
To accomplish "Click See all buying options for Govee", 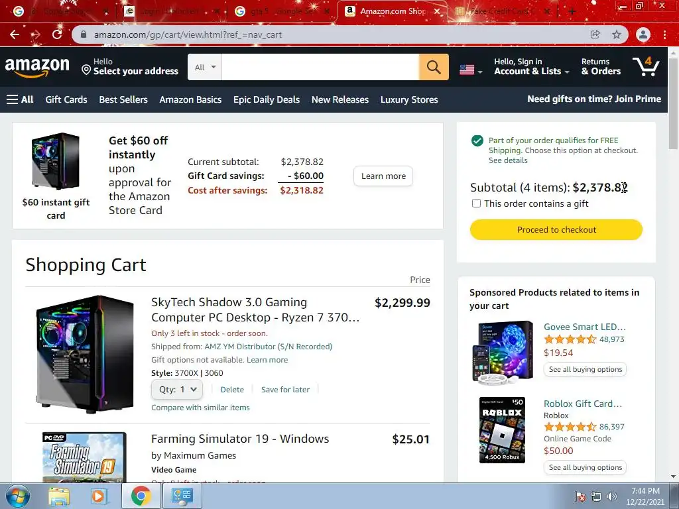I will (x=585, y=369).
